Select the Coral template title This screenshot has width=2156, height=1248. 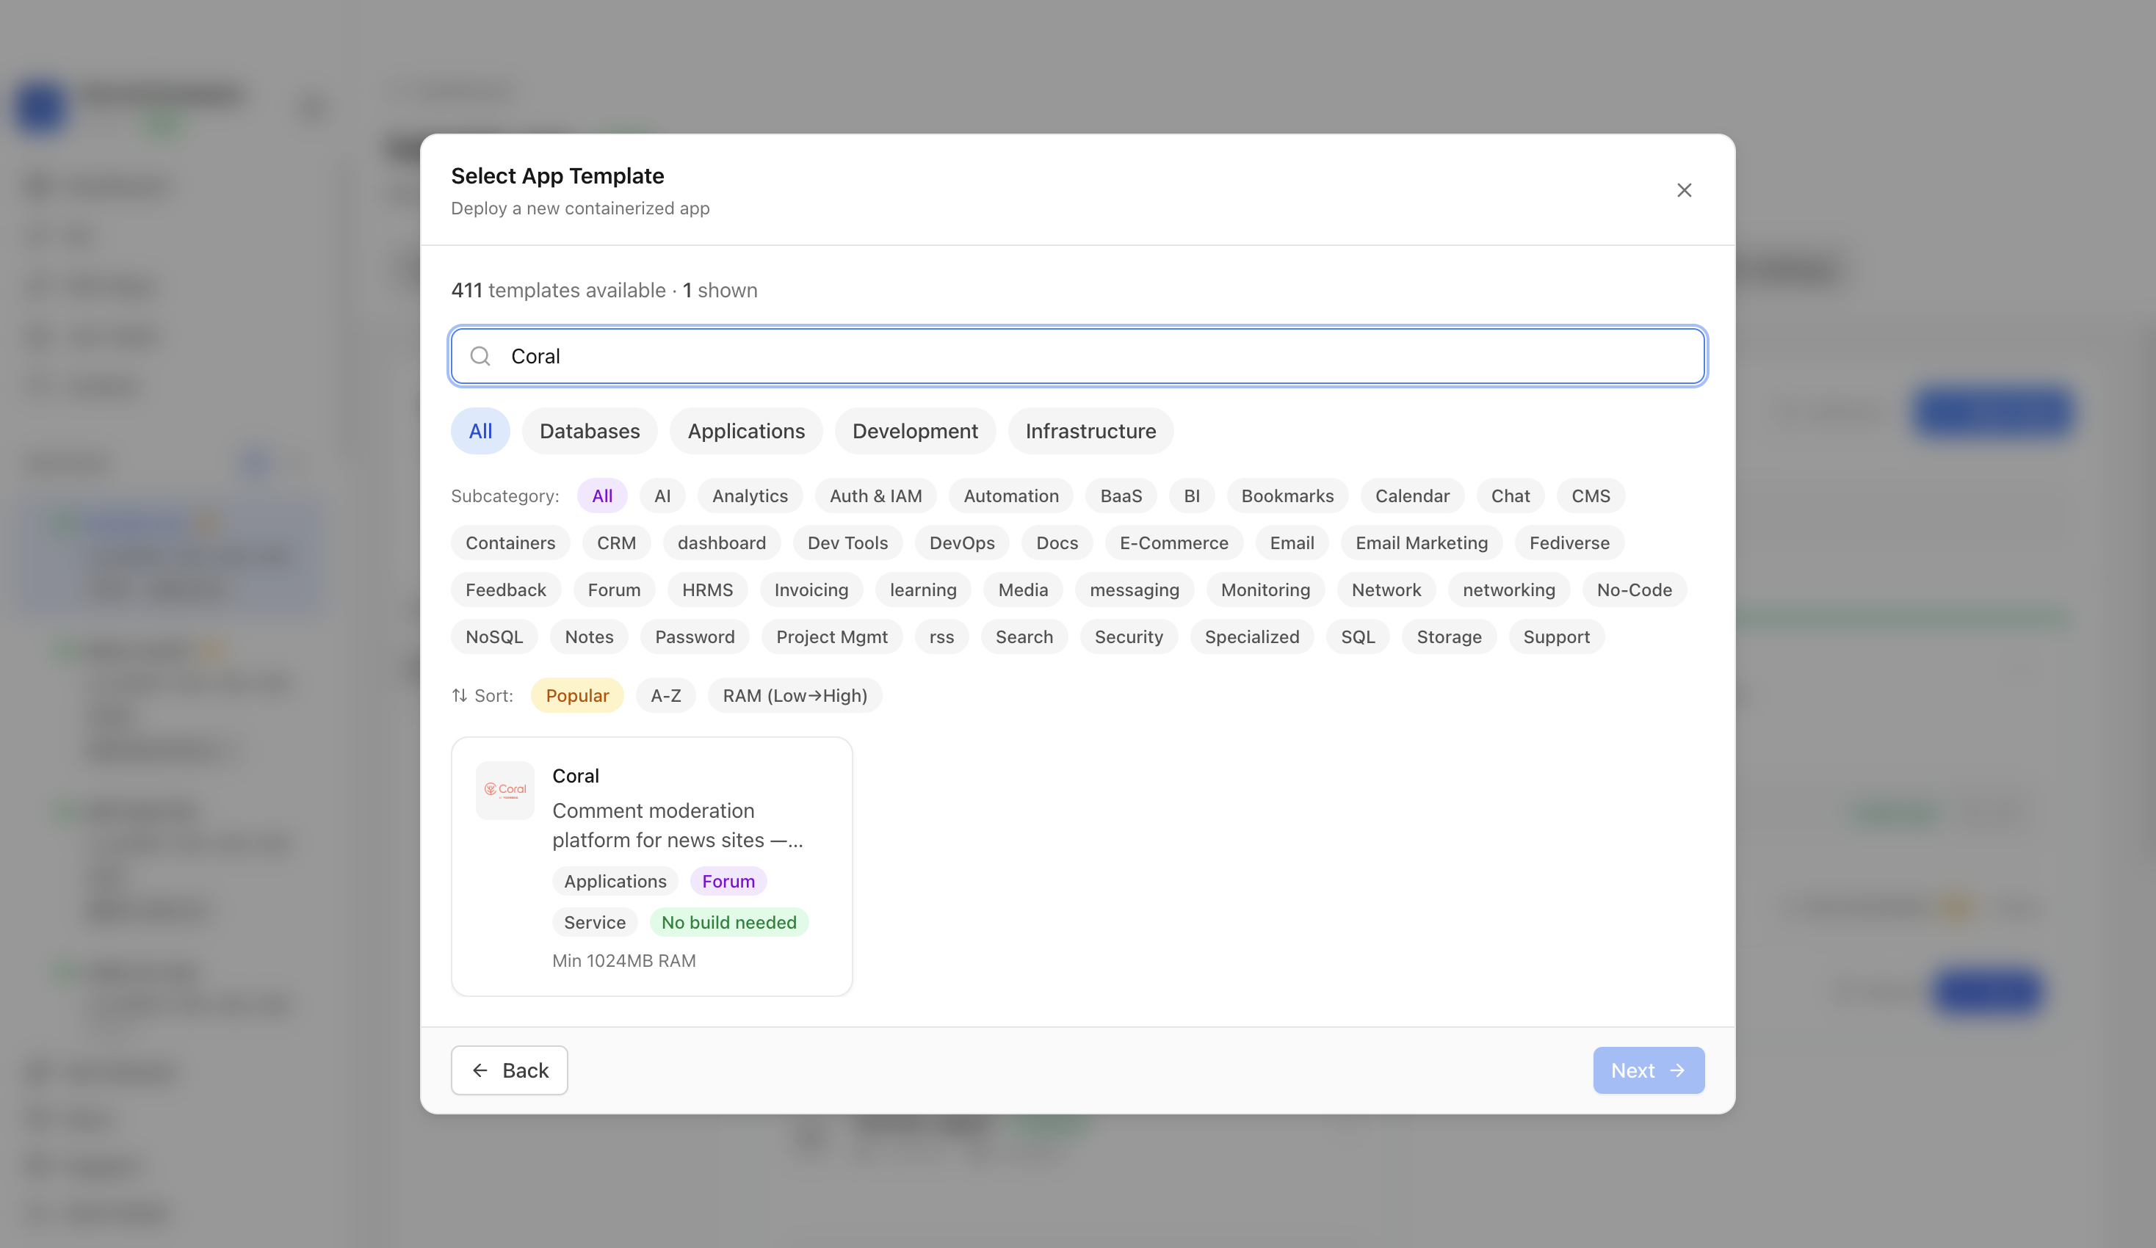(x=576, y=776)
